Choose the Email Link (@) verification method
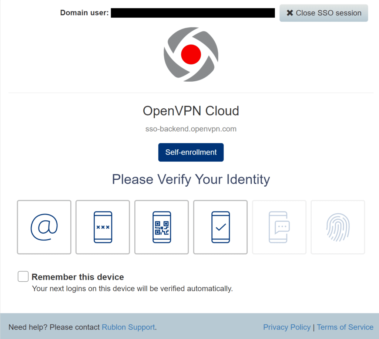Image resolution: width=379 pixels, height=339 pixels. point(44,227)
